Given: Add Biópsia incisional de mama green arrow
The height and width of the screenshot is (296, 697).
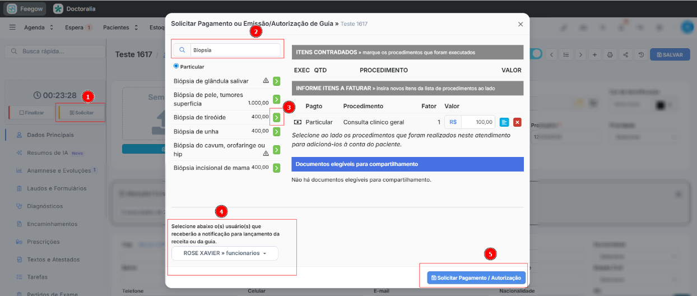Looking at the screenshot, I should coord(277,168).
